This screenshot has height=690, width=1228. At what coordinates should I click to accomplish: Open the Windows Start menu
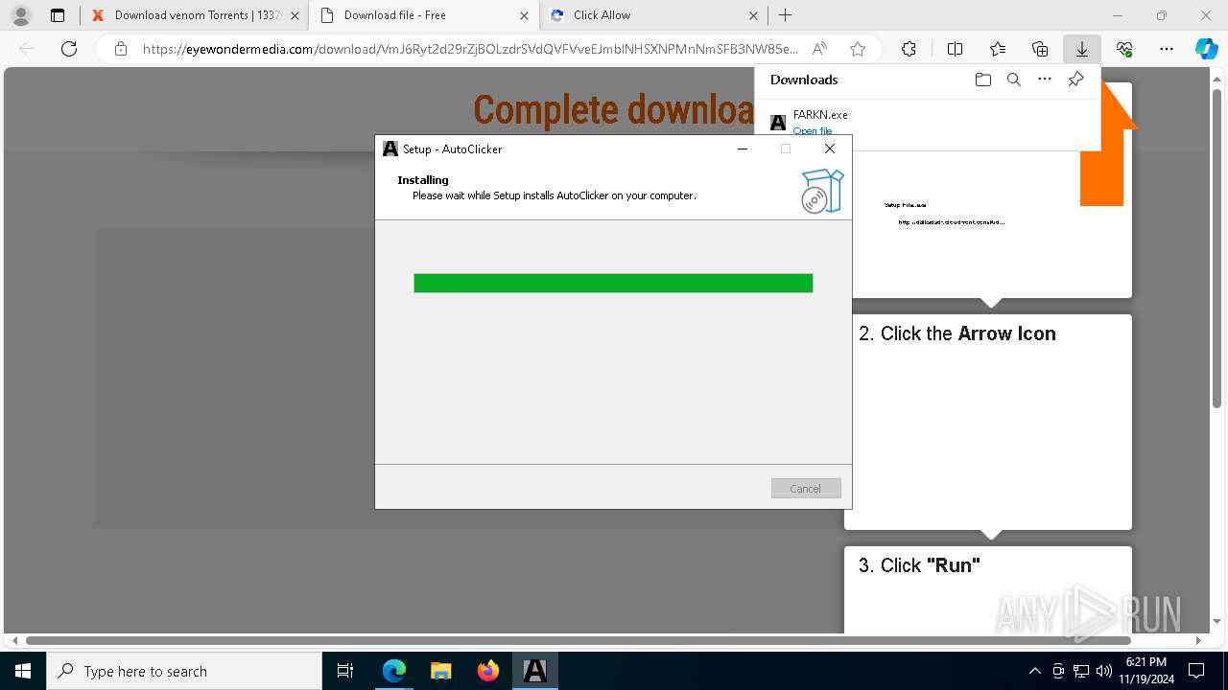23,671
